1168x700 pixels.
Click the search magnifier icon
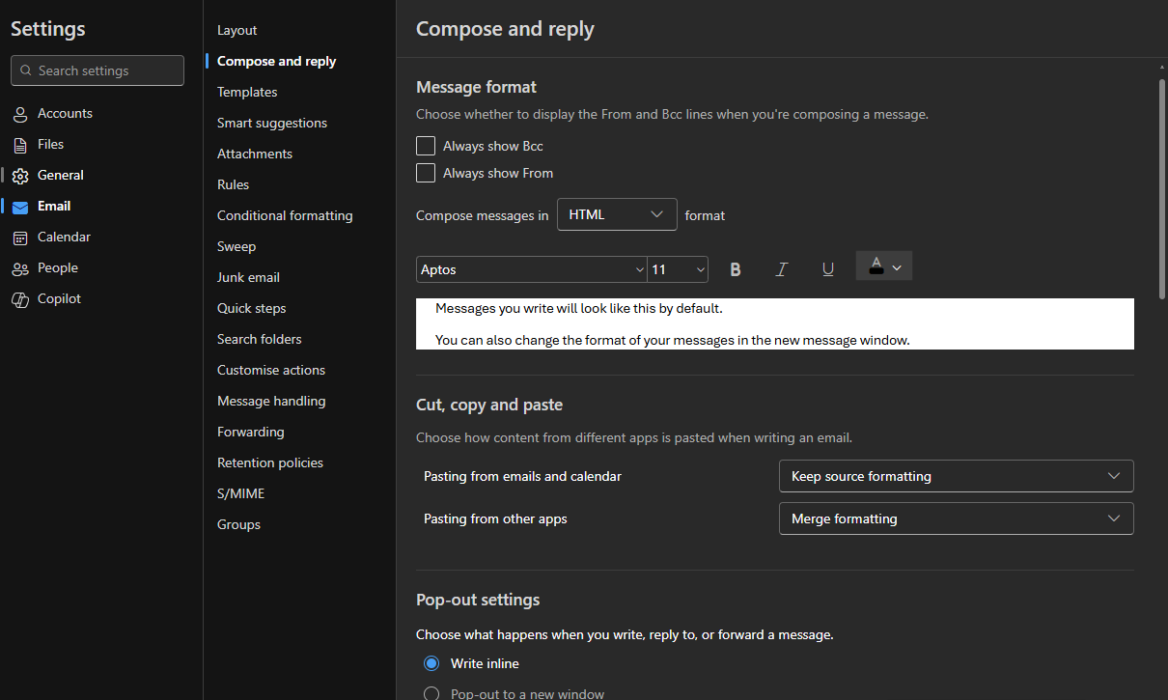point(25,70)
